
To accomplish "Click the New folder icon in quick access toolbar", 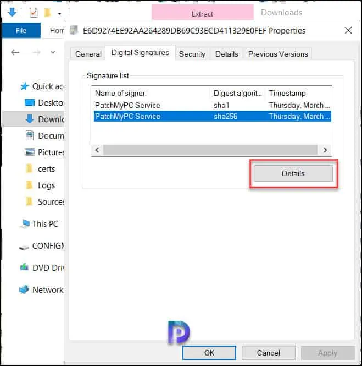I will (x=47, y=13).
